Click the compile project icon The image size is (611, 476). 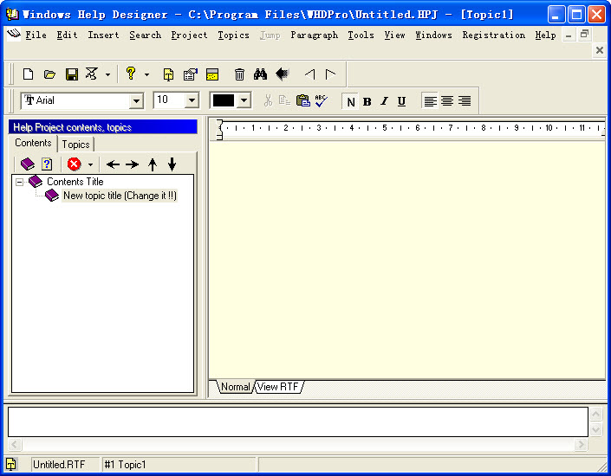click(92, 74)
